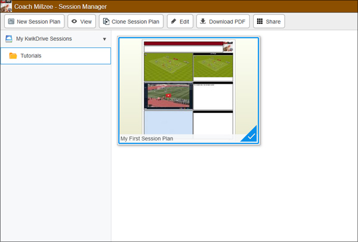Click the coach avatar in the title bar
Viewport: 358px width, 242px height.
click(6, 6)
